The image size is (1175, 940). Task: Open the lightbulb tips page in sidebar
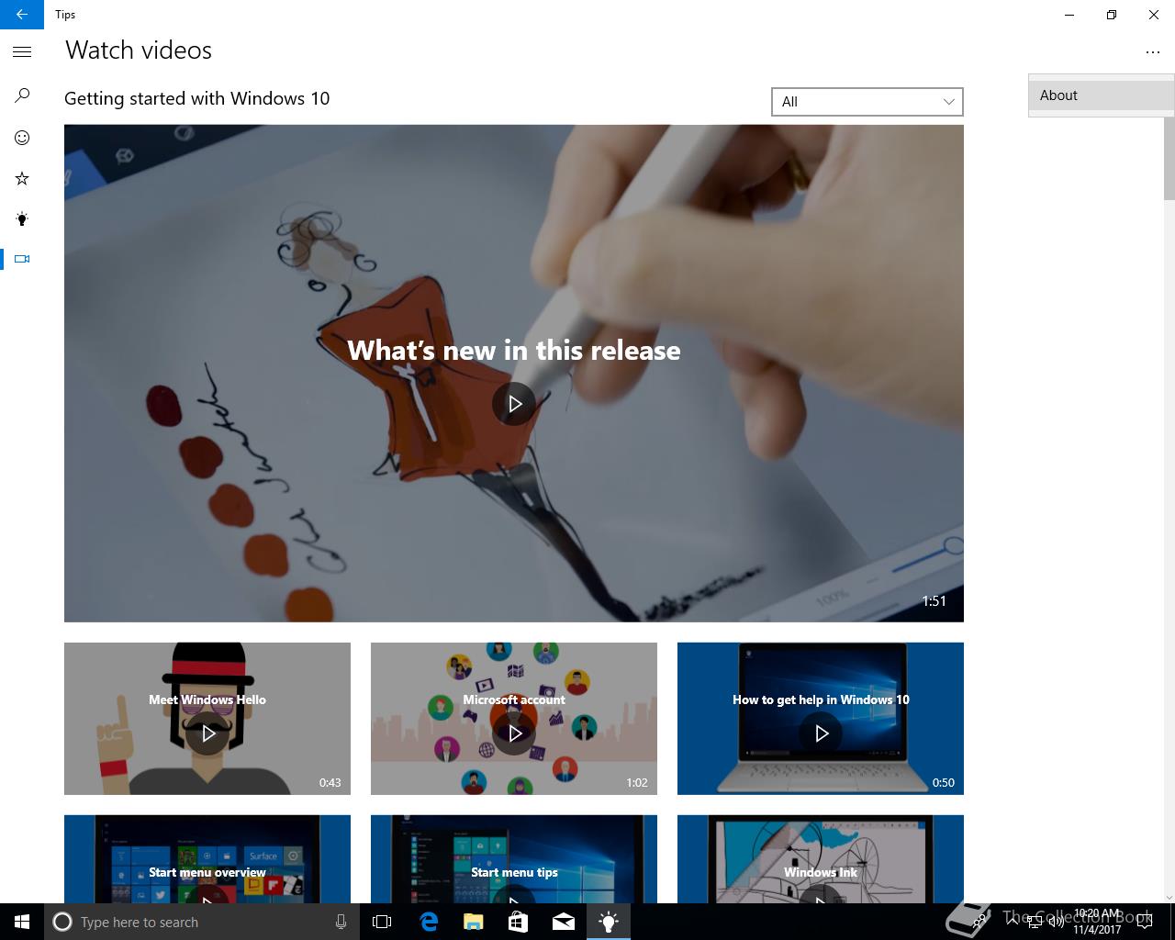pos(22,218)
